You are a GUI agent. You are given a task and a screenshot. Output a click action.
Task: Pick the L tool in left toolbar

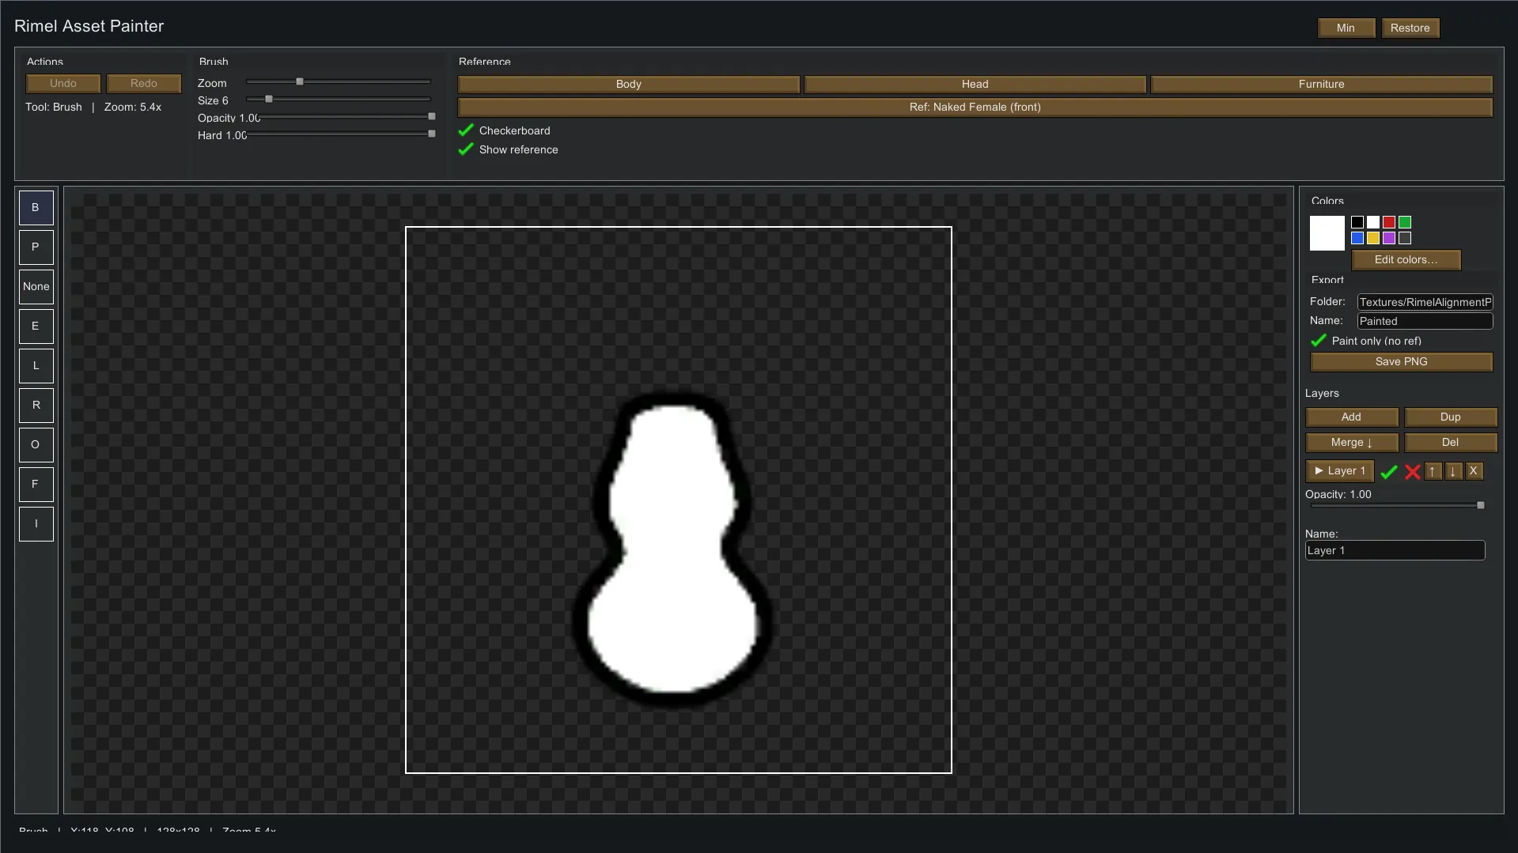(36, 366)
